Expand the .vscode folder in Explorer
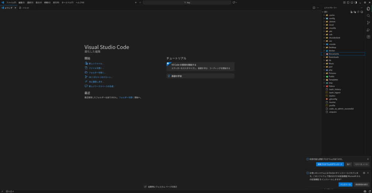The height and width of the screenshot is (193, 372). 332,44
